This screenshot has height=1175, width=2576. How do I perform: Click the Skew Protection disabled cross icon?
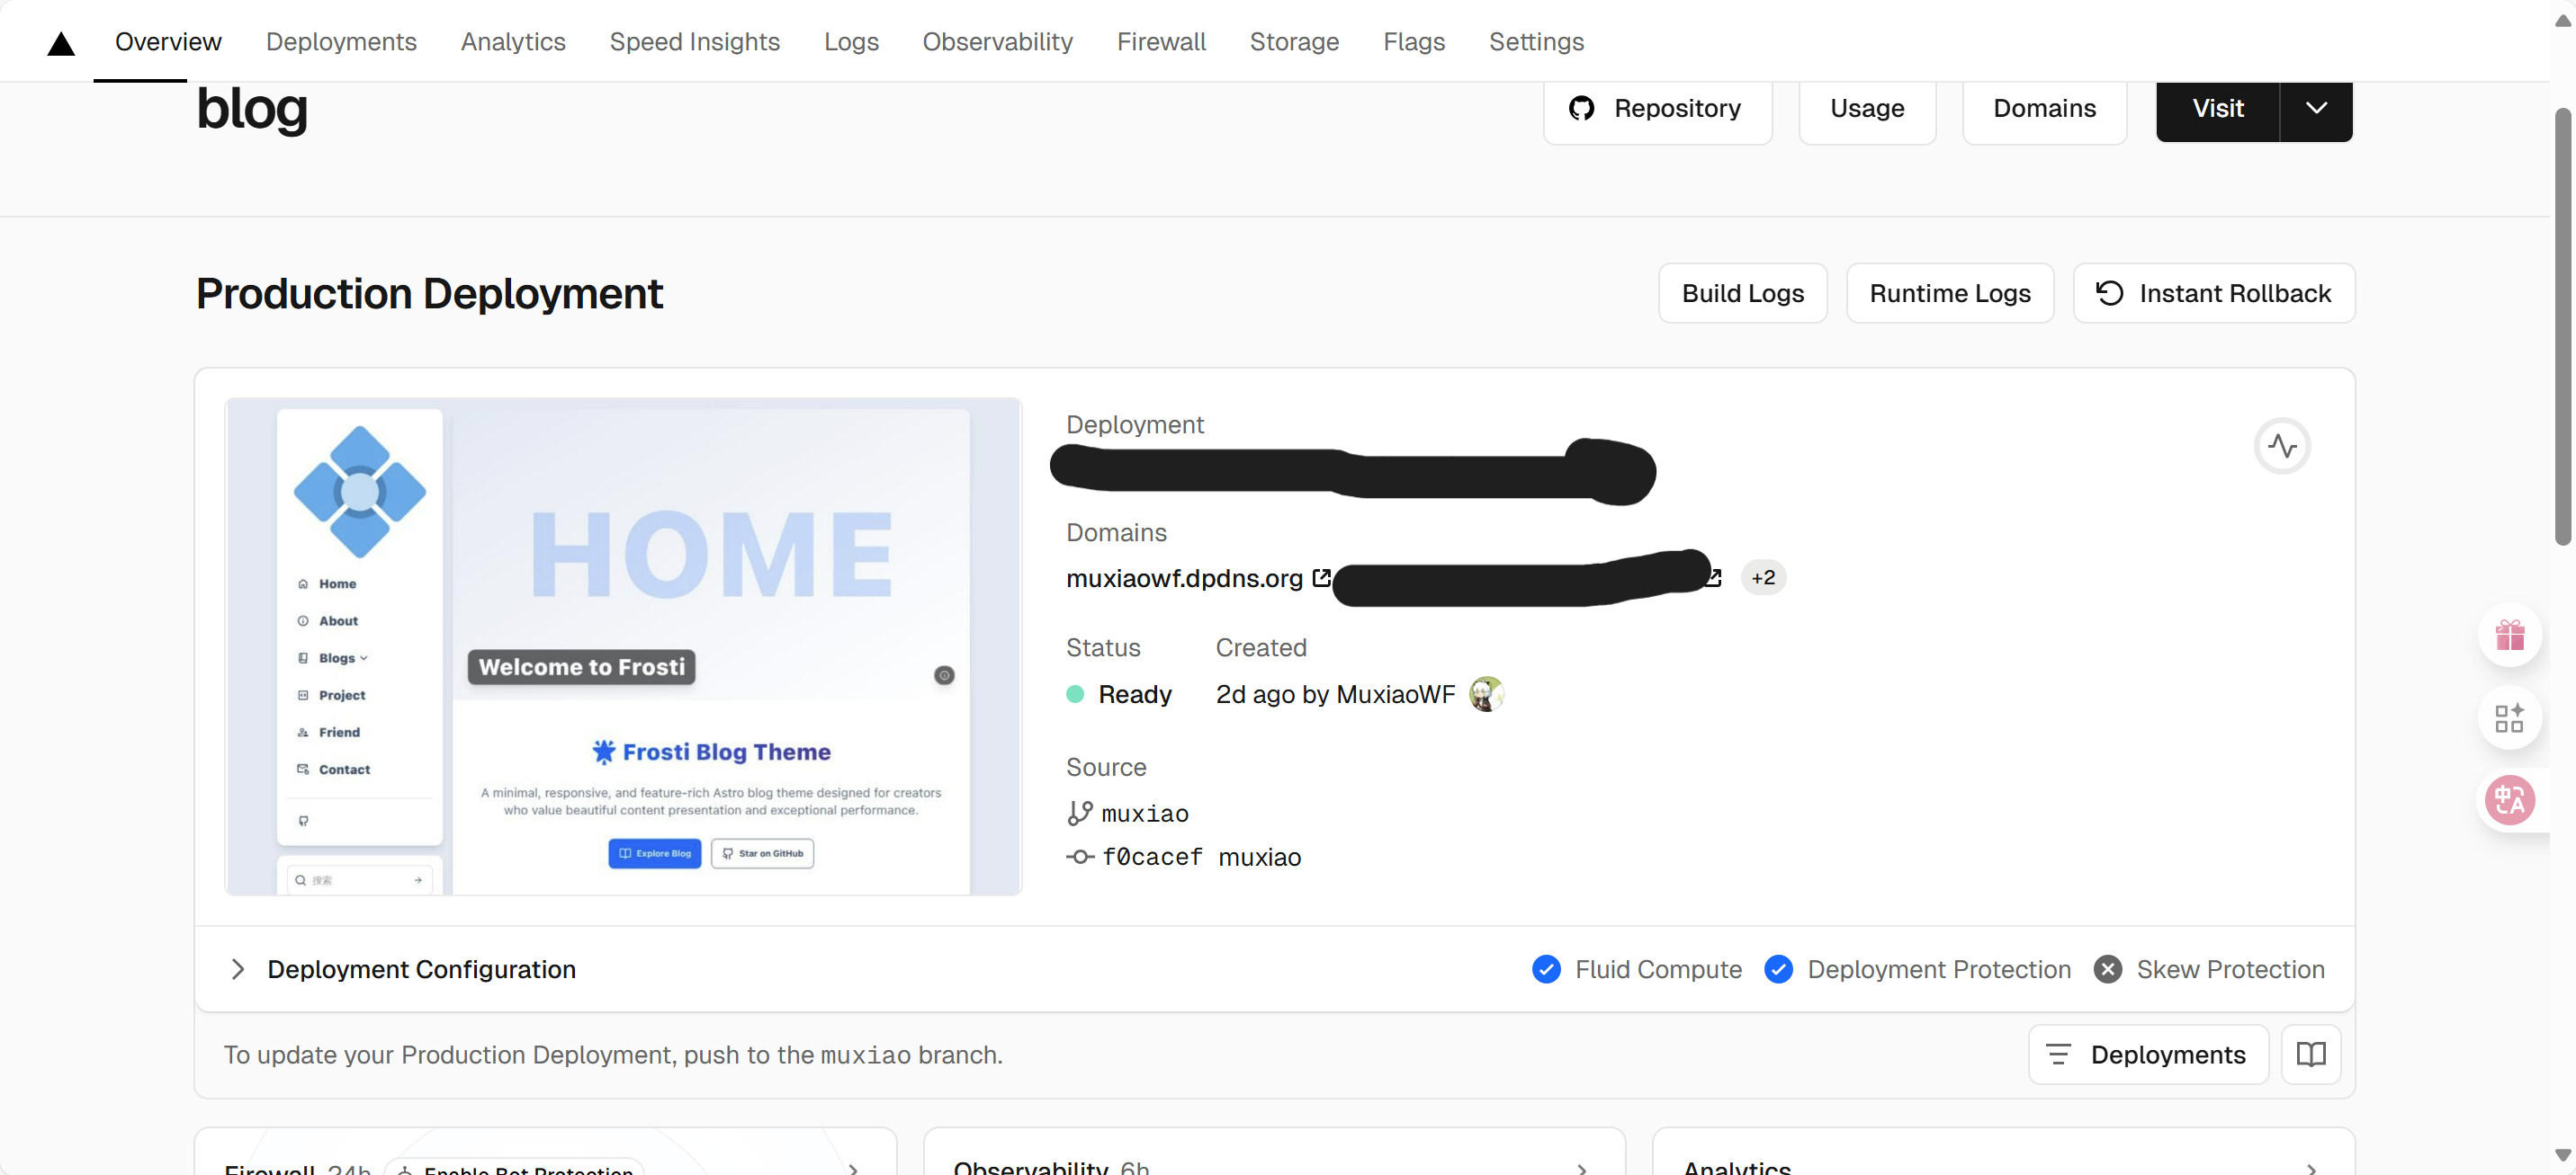click(x=2107, y=969)
